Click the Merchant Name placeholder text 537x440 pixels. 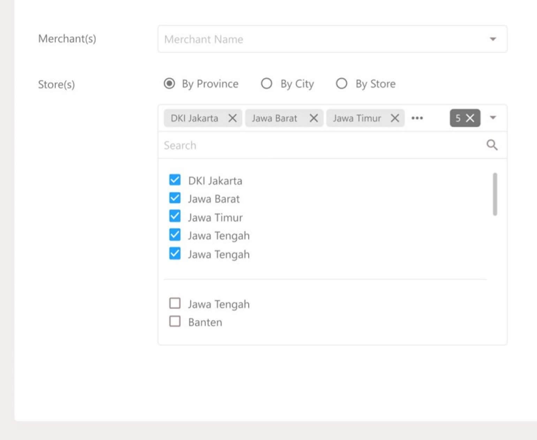pos(204,39)
